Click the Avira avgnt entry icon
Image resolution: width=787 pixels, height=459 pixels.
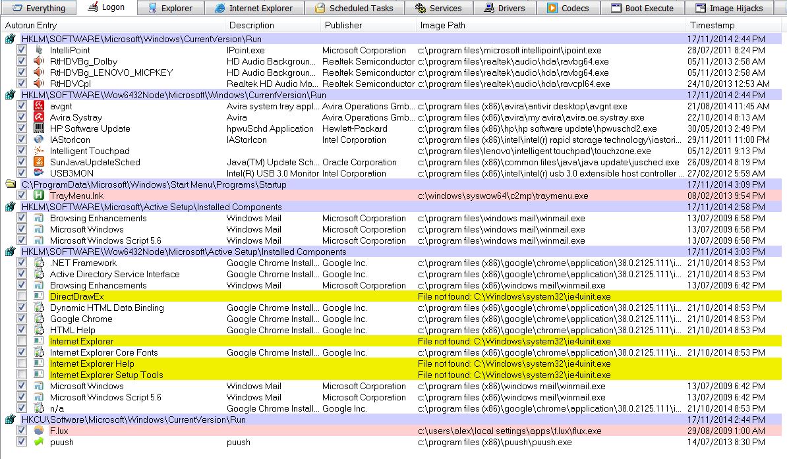39,106
